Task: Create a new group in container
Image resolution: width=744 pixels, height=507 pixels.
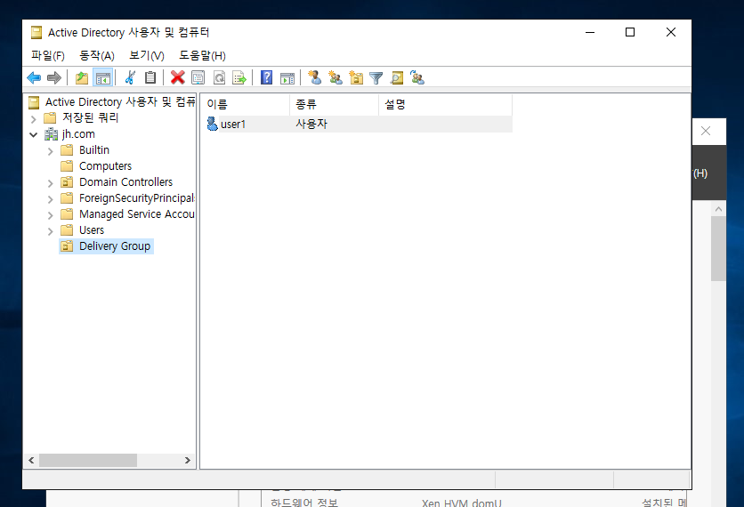Action: pyautogui.click(x=336, y=77)
